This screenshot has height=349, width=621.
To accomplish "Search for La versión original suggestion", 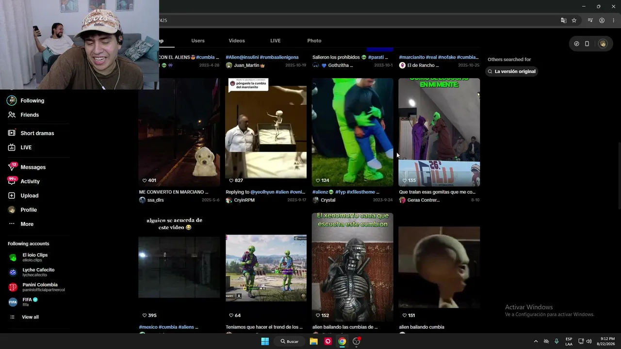I will [x=511, y=71].
